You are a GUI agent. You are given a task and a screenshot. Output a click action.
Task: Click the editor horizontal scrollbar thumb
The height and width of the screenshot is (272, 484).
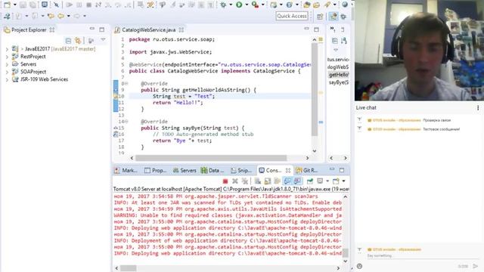click(211, 158)
